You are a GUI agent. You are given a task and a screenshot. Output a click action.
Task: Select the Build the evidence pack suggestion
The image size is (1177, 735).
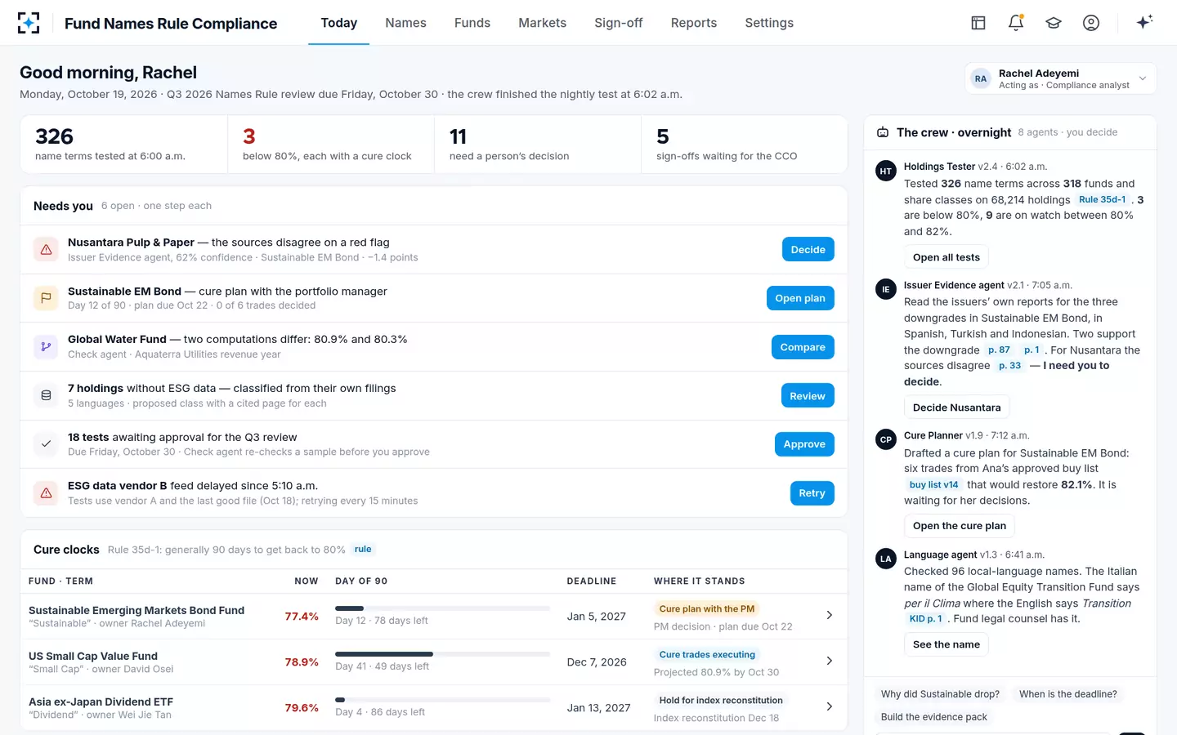[x=933, y=717]
